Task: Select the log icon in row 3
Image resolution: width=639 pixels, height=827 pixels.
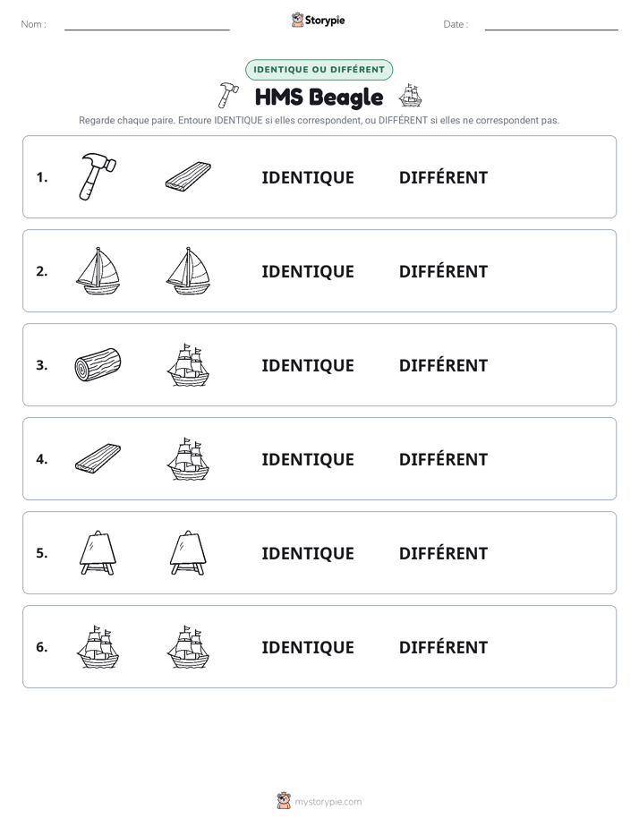Action: tap(98, 364)
